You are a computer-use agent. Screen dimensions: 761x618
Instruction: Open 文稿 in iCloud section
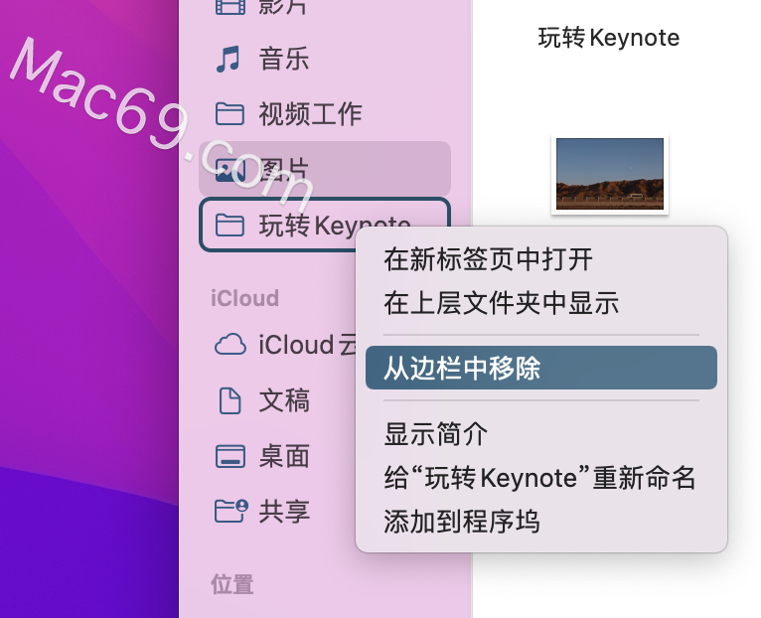(284, 400)
